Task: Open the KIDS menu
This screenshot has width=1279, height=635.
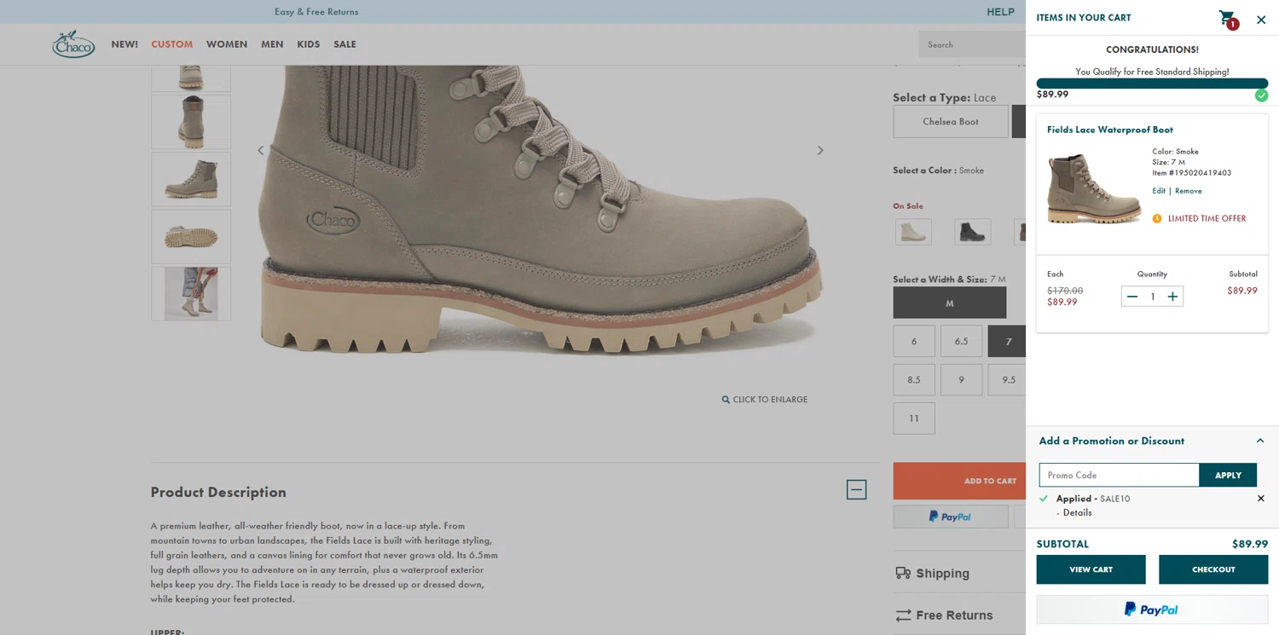Action: pyautogui.click(x=309, y=44)
